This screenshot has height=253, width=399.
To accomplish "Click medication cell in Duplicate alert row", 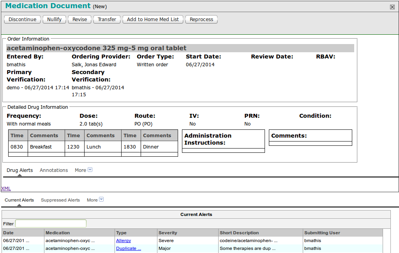I will [79, 248].
